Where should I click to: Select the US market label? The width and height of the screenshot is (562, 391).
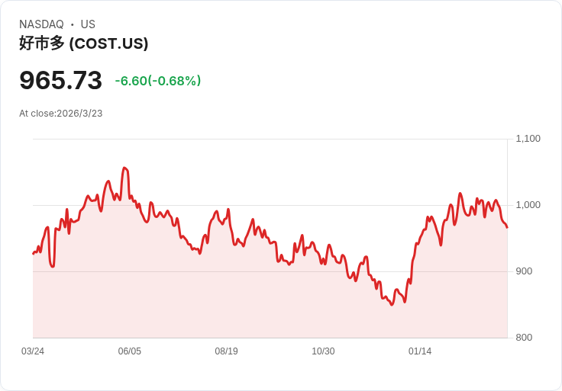click(x=88, y=24)
